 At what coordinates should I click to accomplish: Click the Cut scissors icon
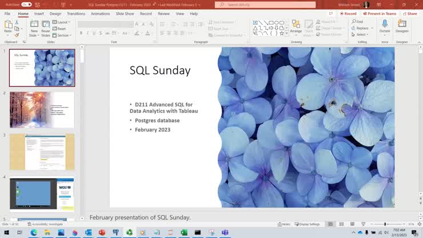[17, 22]
